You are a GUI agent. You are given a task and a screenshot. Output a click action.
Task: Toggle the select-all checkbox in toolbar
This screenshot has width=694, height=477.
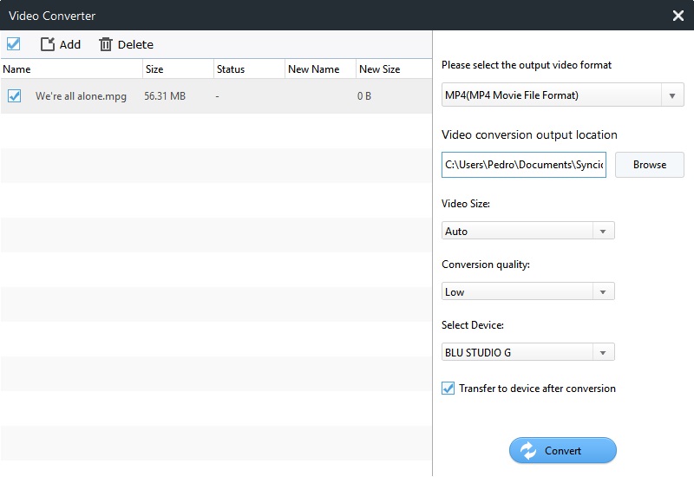(x=13, y=44)
